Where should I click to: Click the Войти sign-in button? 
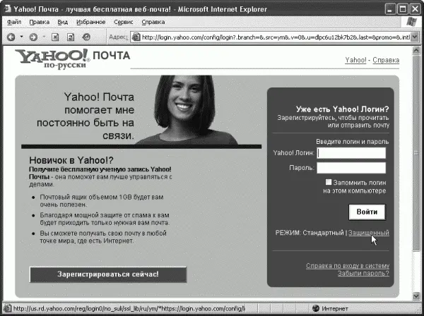point(367,212)
